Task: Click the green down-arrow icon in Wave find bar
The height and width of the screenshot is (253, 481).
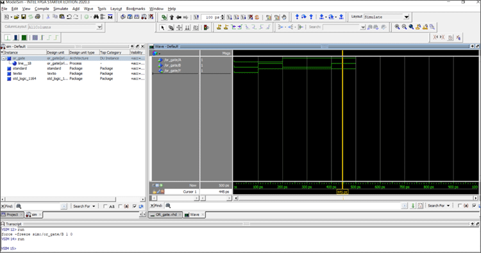Action: click(413, 206)
